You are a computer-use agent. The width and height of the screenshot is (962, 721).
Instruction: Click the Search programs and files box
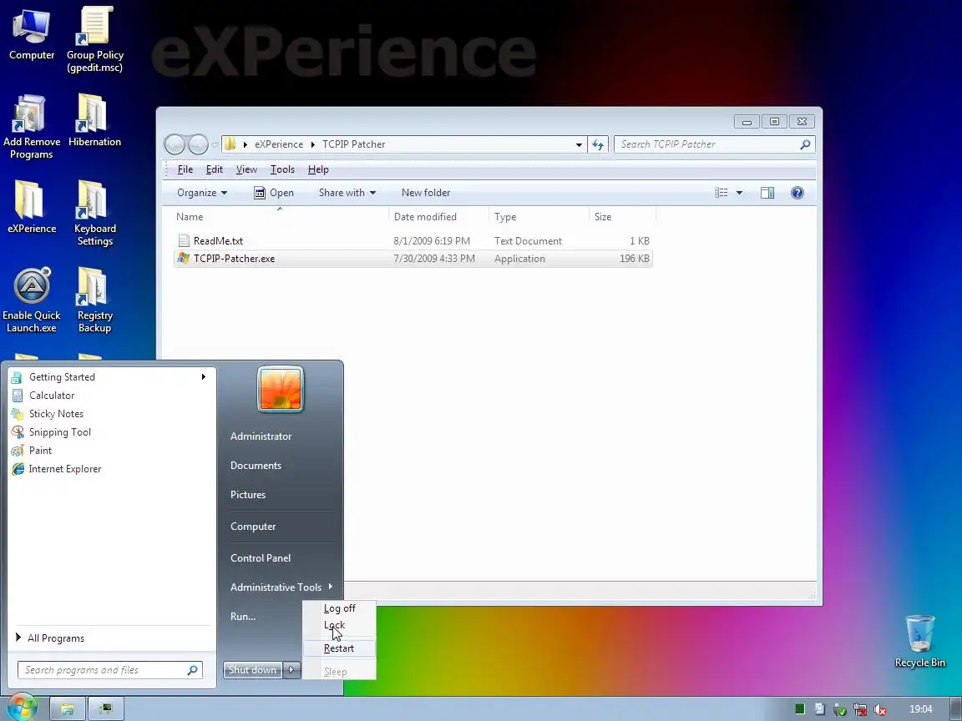pos(110,670)
